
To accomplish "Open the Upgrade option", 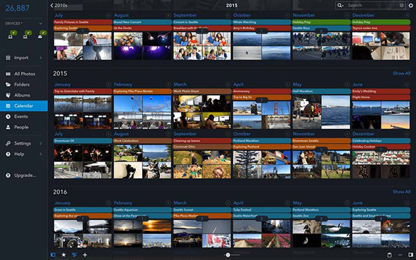I will [x=24, y=175].
